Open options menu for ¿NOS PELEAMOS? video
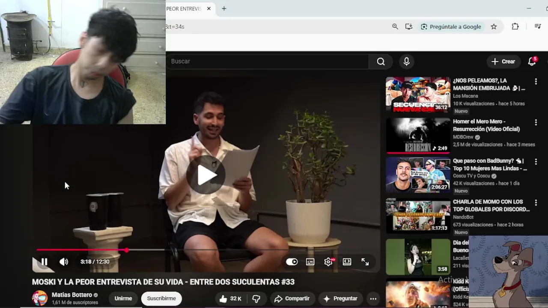The height and width of the screenshot is (308, 548). 536,81
